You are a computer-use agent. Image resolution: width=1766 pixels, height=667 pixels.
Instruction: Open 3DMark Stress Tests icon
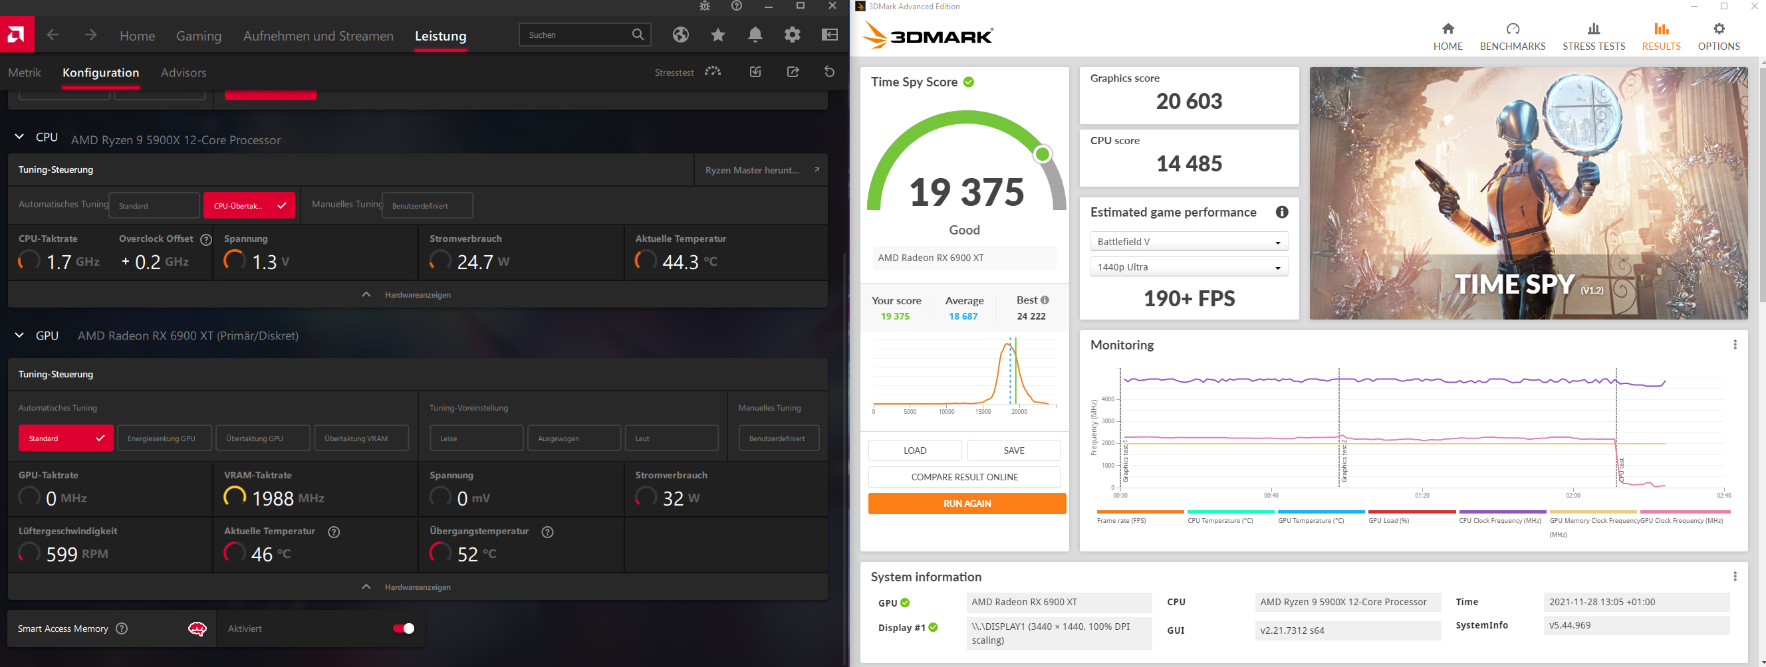coord(1593,29)
